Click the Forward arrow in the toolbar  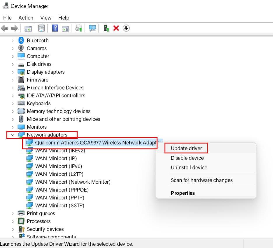14,28
